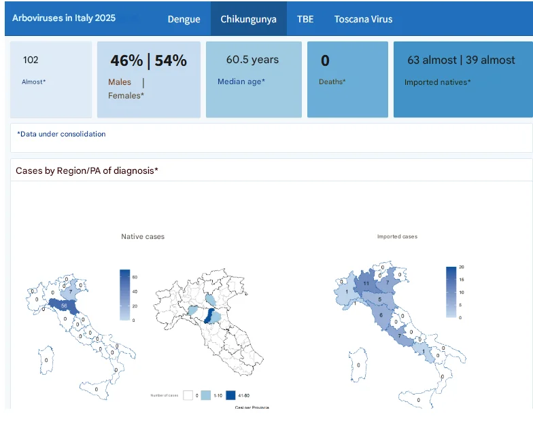Click region labeled 6 on imported cases map
The height and width of the screenshot is (421, 533).
381,315
